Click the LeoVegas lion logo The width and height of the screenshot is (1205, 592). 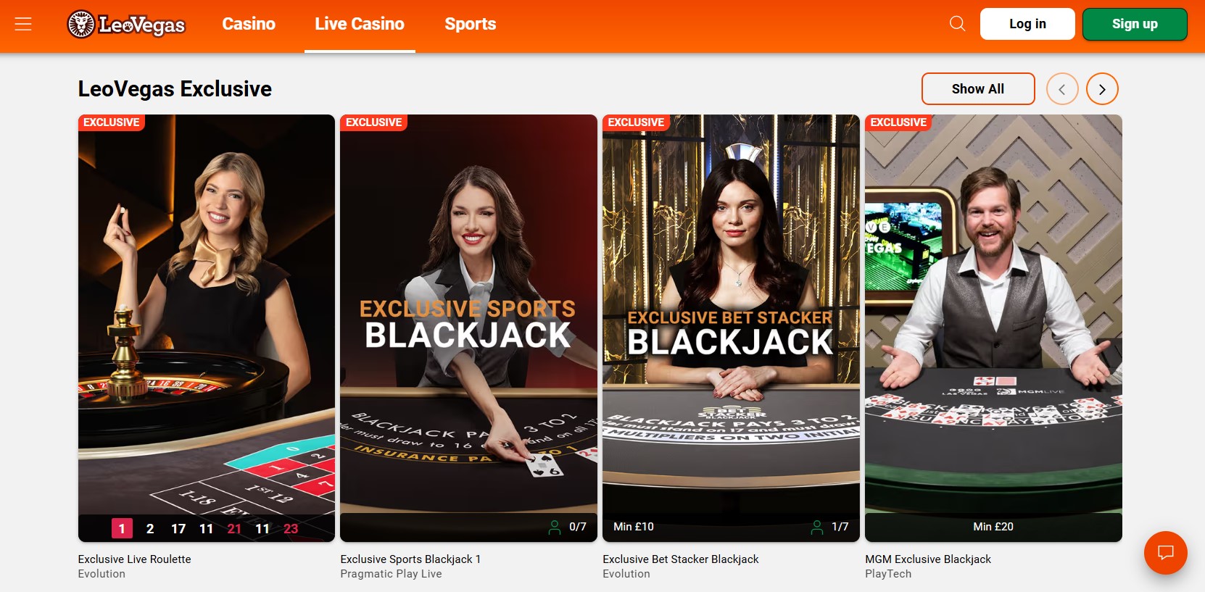(x=126, y=24)
